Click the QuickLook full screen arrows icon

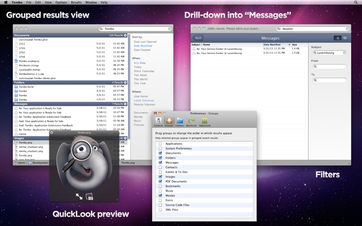(79, 196)
